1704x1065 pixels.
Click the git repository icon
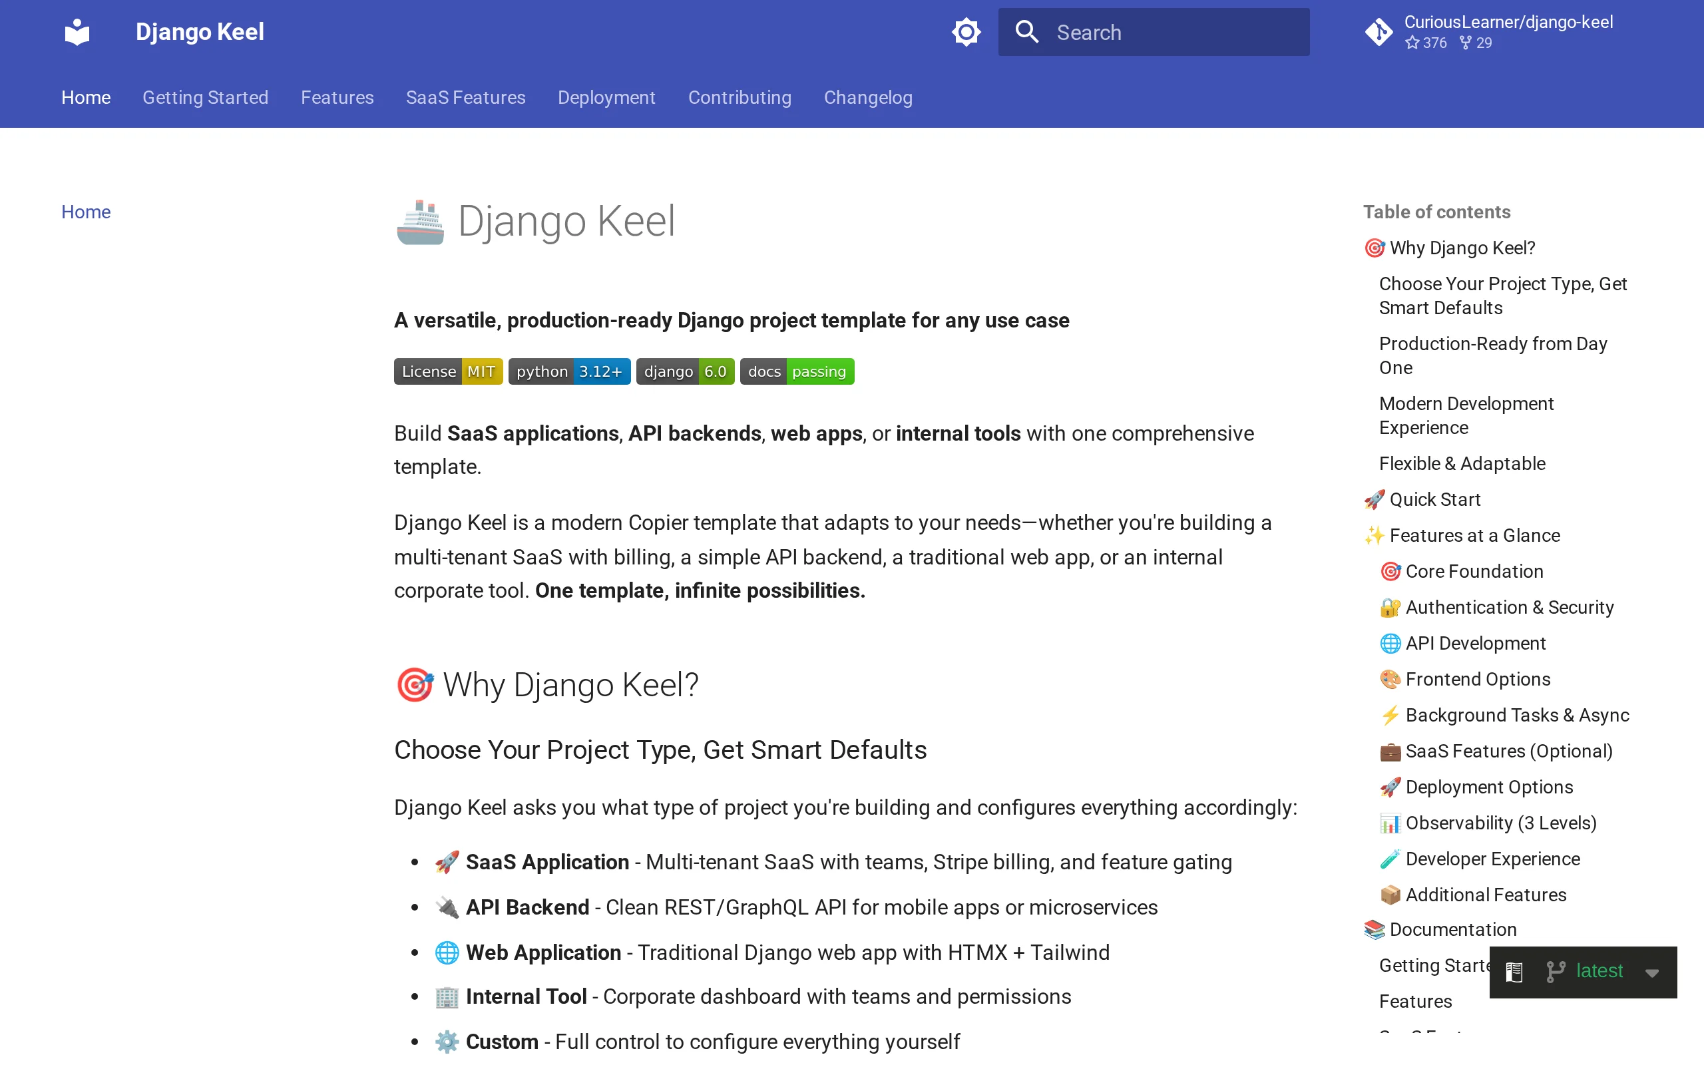pos(1379,32)
